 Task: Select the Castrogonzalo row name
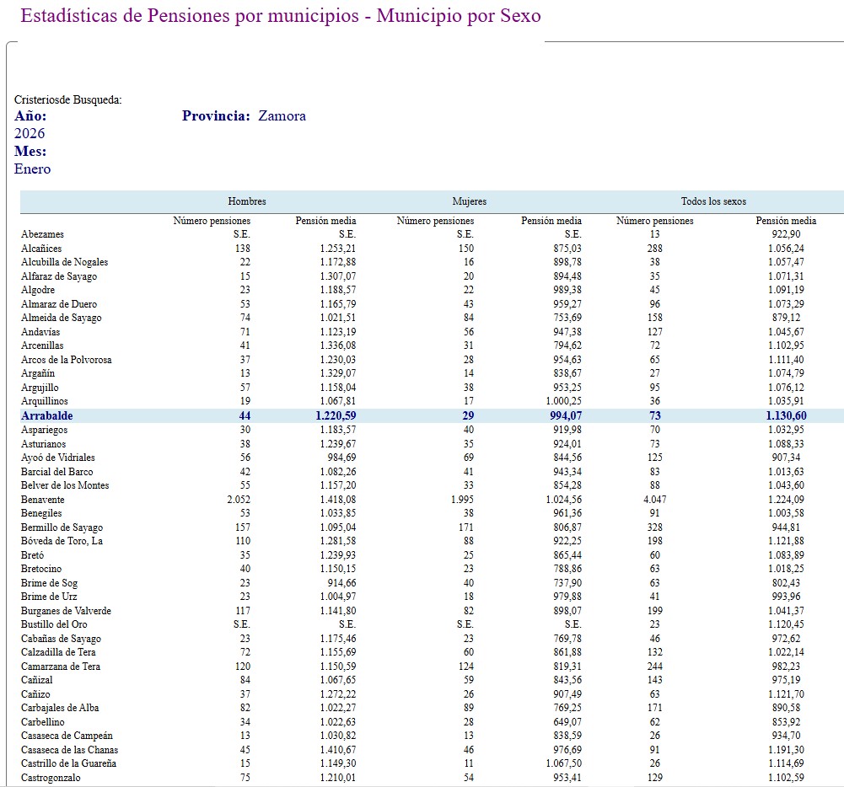51,778
